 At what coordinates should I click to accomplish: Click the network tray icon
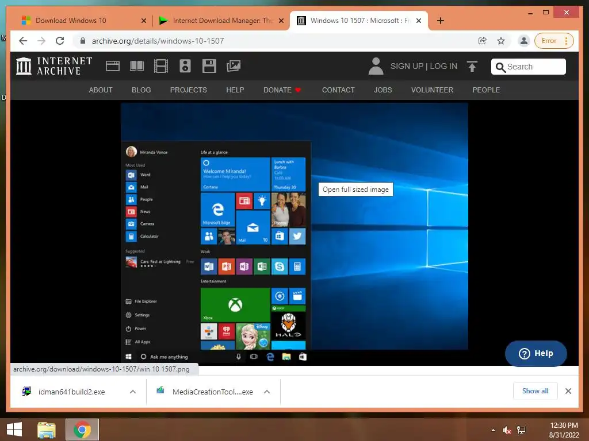(521, 430)
